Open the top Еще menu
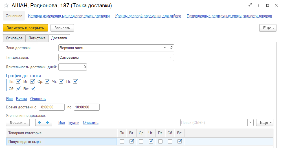 (x=267, y=28)
